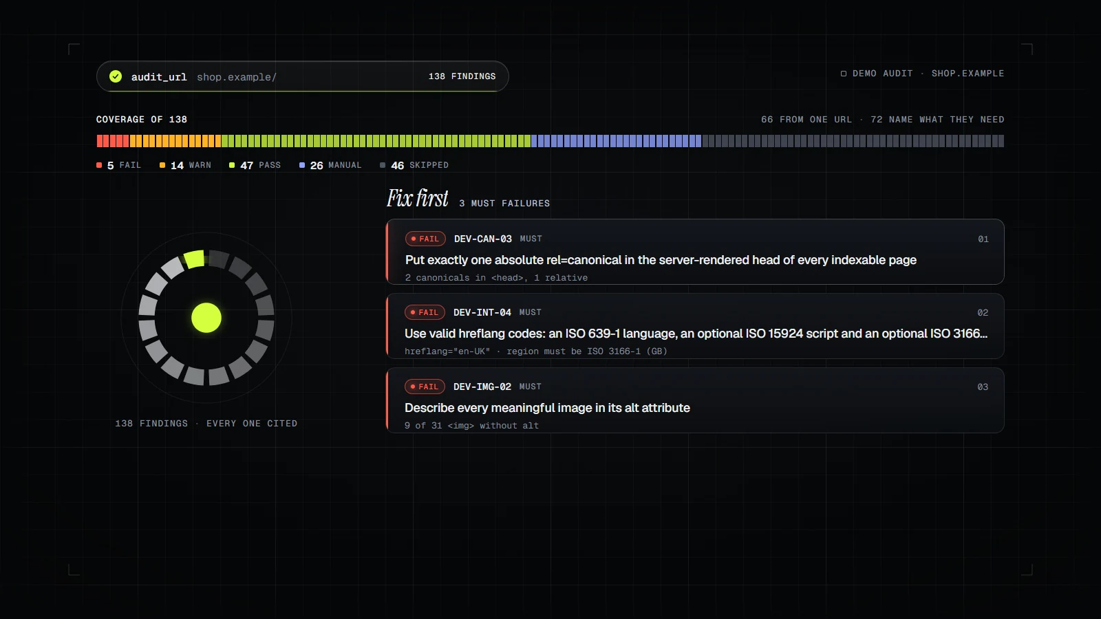Click the '9 of 31 <img> without alt' detail

[x=472, y=426]
